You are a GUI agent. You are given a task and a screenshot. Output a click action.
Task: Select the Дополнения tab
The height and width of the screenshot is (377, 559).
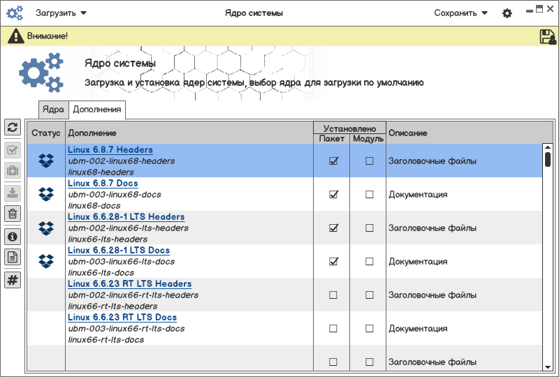pyautogui.click(x=97, y=110)
